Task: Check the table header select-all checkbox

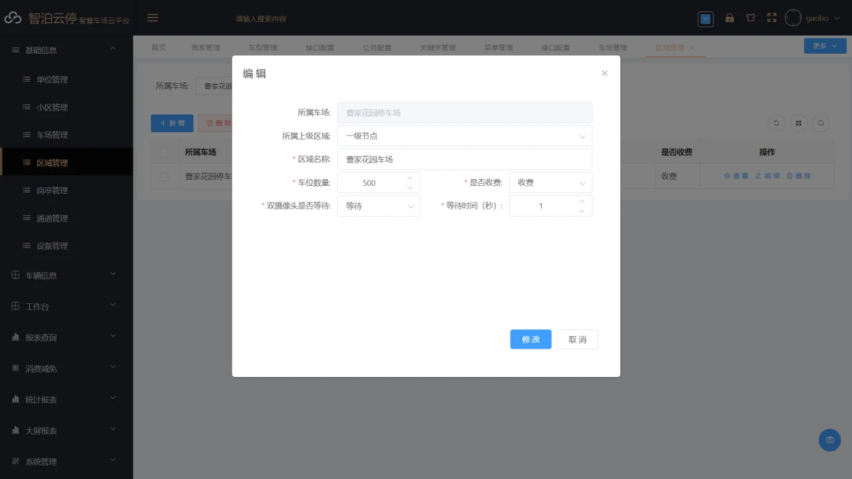Action: coord(164,152)
